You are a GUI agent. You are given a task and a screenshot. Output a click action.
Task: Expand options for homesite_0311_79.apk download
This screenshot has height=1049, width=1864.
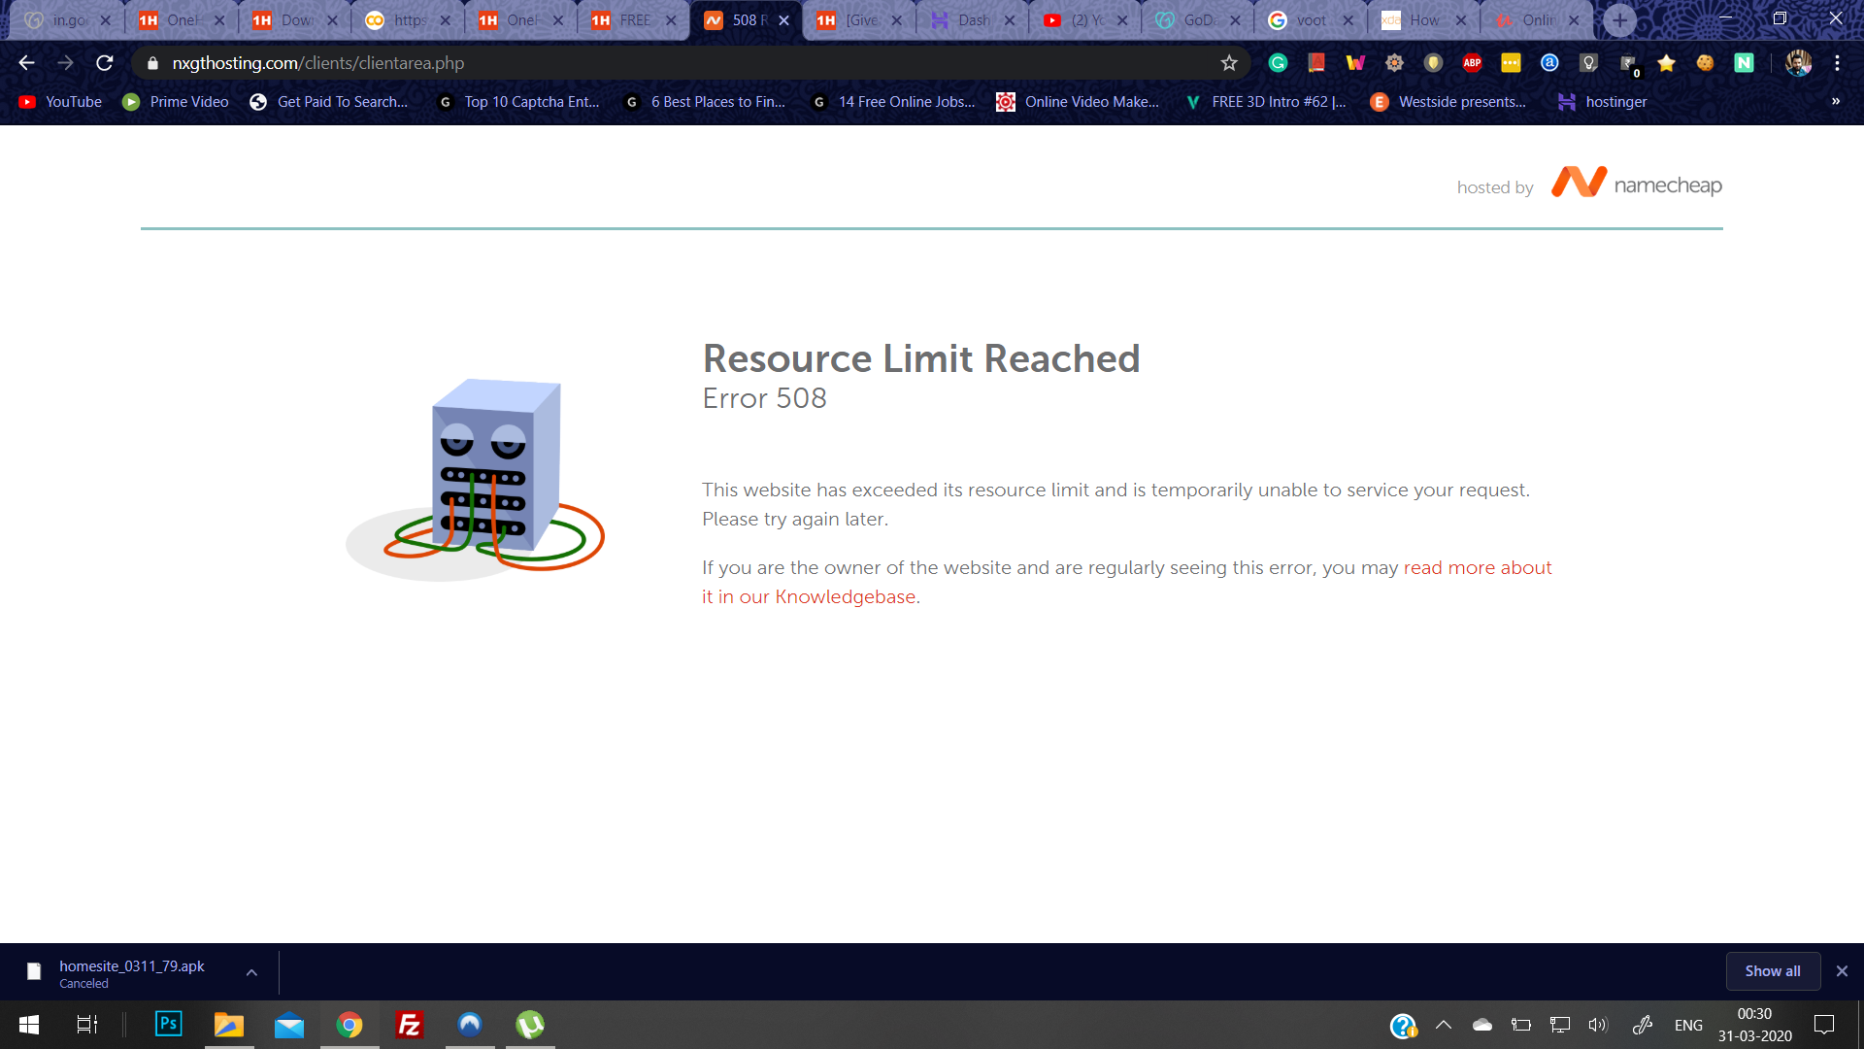(x=251, y=972)
